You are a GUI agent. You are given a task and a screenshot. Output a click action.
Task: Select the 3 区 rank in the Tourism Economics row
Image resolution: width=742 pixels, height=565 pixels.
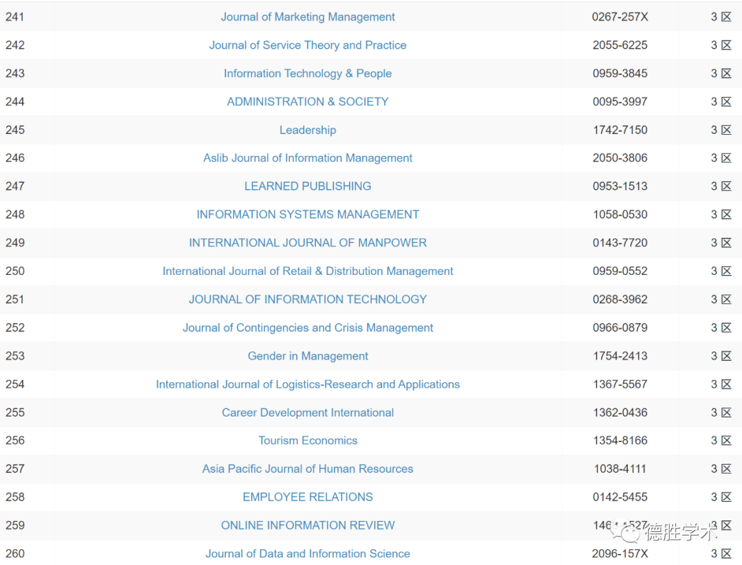pyautogui.click(x=721, y=441)
